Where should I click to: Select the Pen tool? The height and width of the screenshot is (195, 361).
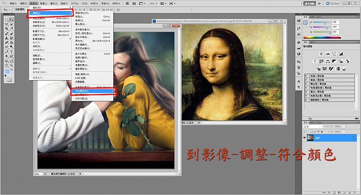click(6, 52)
